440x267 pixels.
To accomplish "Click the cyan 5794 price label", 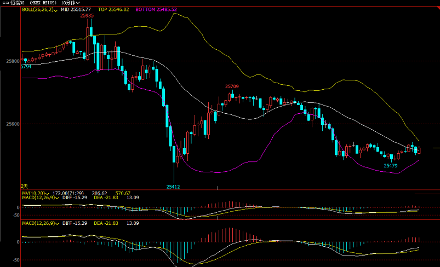I will pos(26,67).
